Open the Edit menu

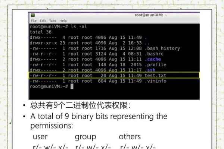[43, 21]
